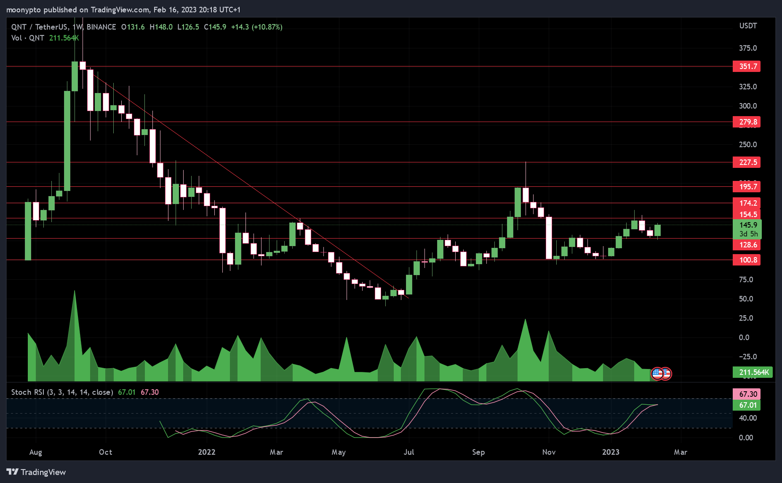
Task: Click the 67.30 Stoch RSI axis label
Action: 747,394
